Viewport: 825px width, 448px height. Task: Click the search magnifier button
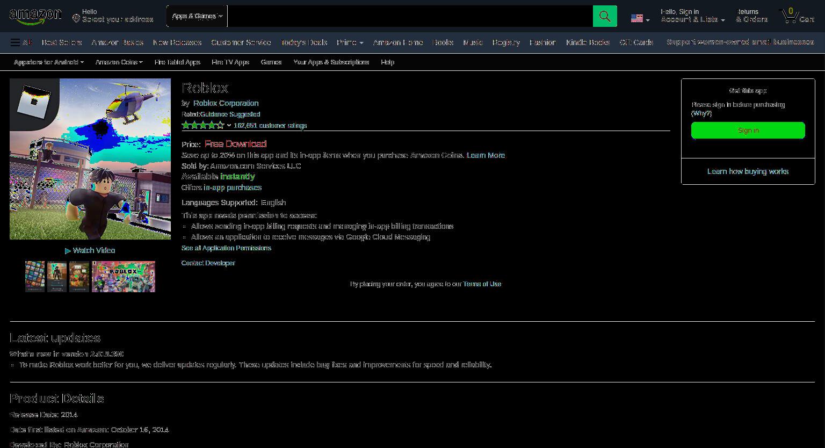click(605, 16)
